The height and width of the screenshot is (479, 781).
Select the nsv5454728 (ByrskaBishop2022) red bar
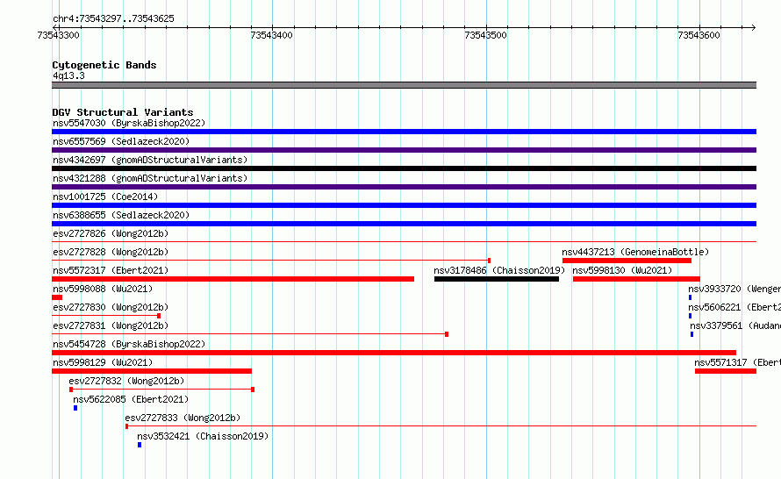click(394, 353)
